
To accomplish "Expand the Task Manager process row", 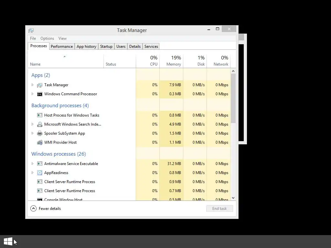I will click(x=32, y=85).
